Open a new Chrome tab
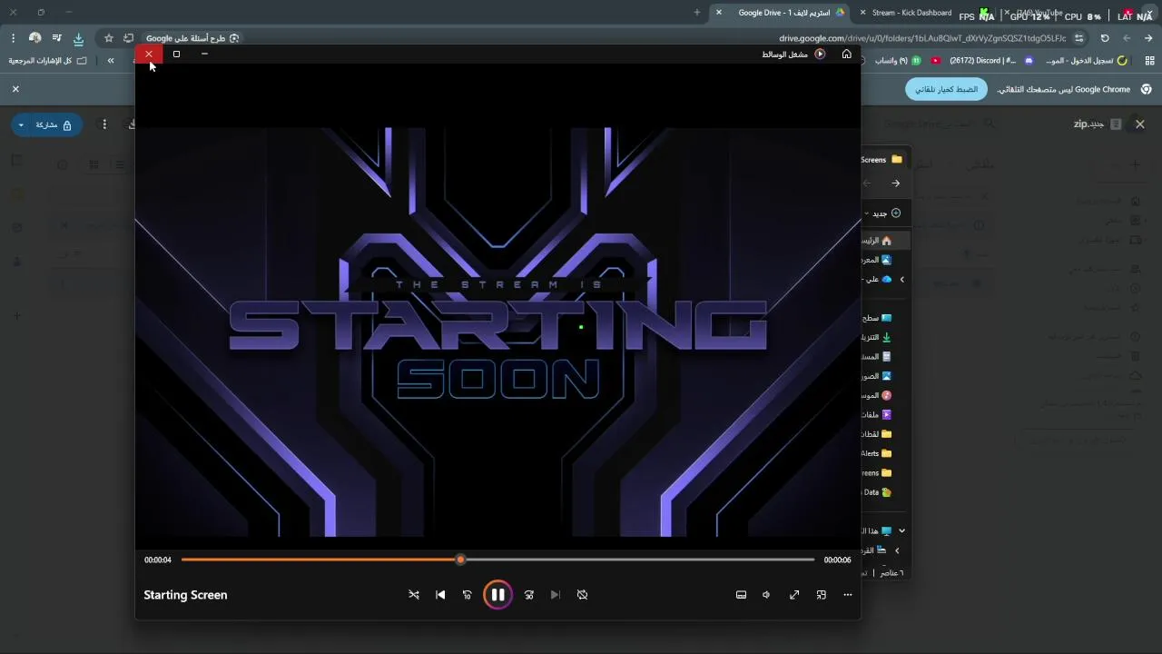1162x654 pixels. [x=697, y=13]
